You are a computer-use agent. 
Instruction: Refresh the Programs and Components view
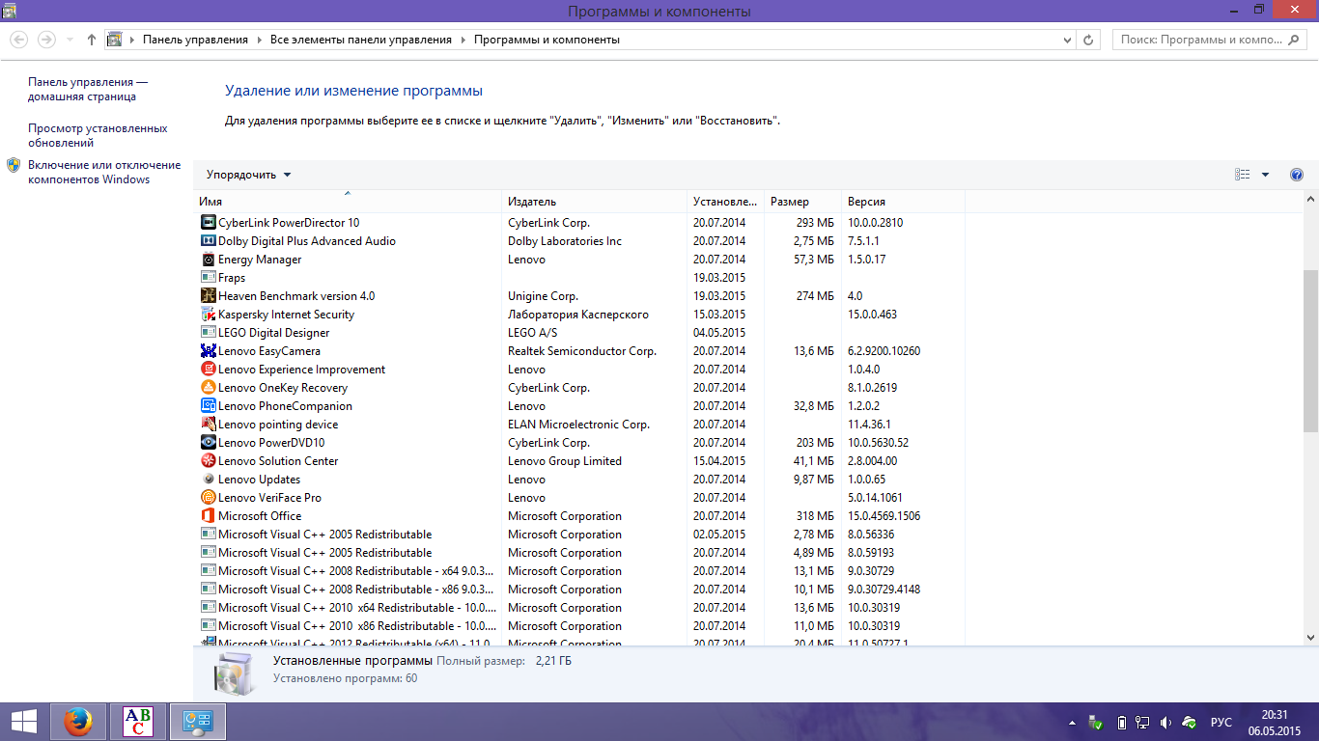[1089, 40]
